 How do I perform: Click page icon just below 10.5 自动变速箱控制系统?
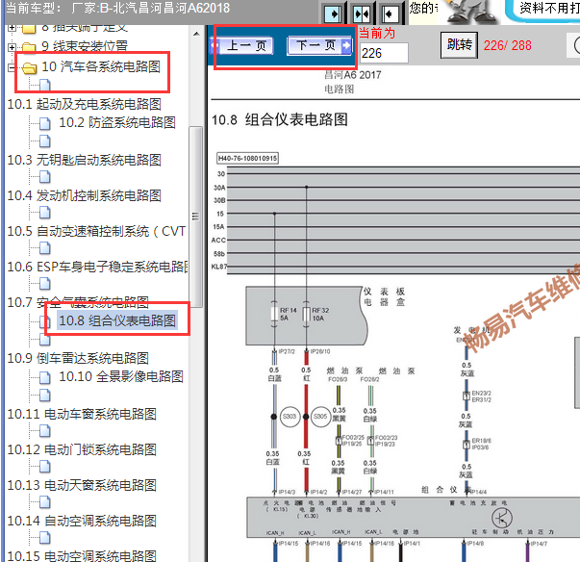click(x=45, y=248)
